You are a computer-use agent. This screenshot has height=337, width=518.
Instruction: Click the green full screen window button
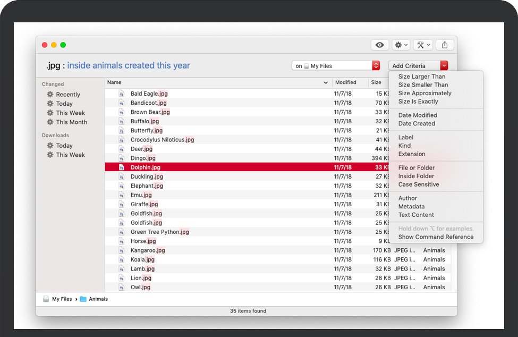click(x=63, y=45)
